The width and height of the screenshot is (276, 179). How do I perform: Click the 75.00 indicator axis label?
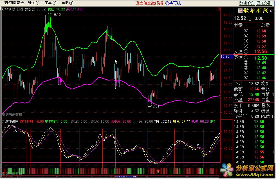pos(228,132)
